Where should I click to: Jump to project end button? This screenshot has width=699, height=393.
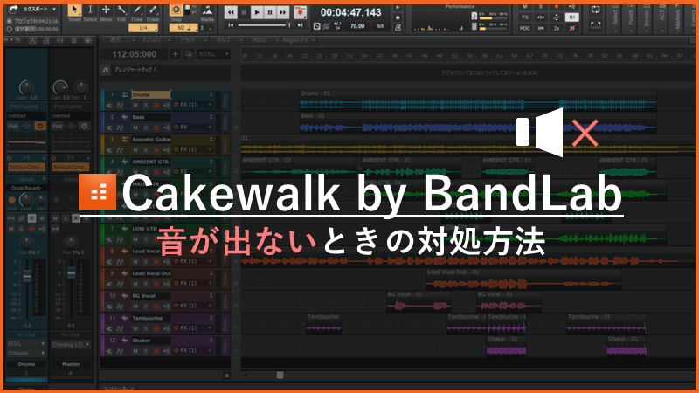click(300, 25)
